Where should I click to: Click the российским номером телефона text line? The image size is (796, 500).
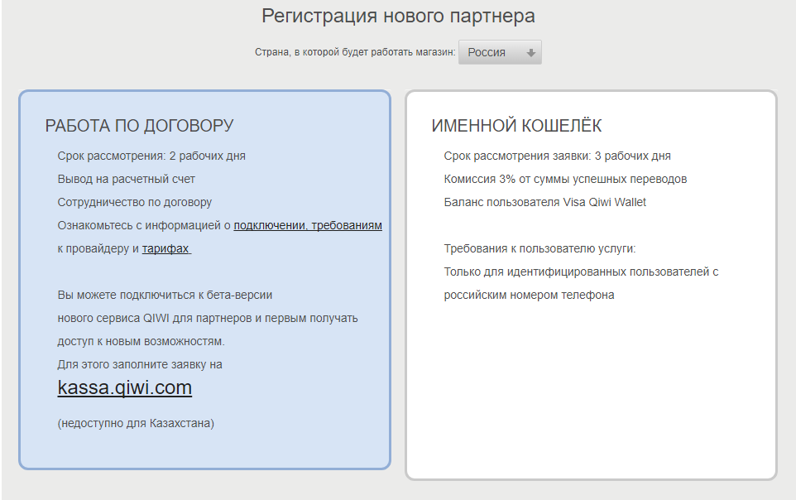click(x=529, y=295)
